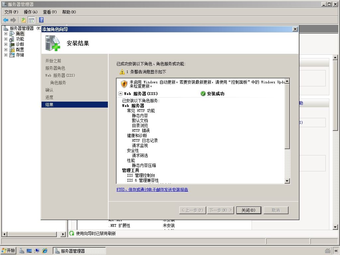Click the 服务器管理器 root tree node

tap(22, 28)
